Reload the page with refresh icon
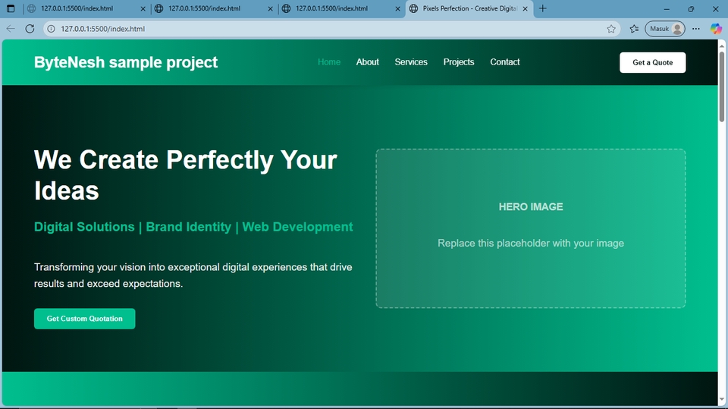Screen dimensions: 728x409 point(30,29)
